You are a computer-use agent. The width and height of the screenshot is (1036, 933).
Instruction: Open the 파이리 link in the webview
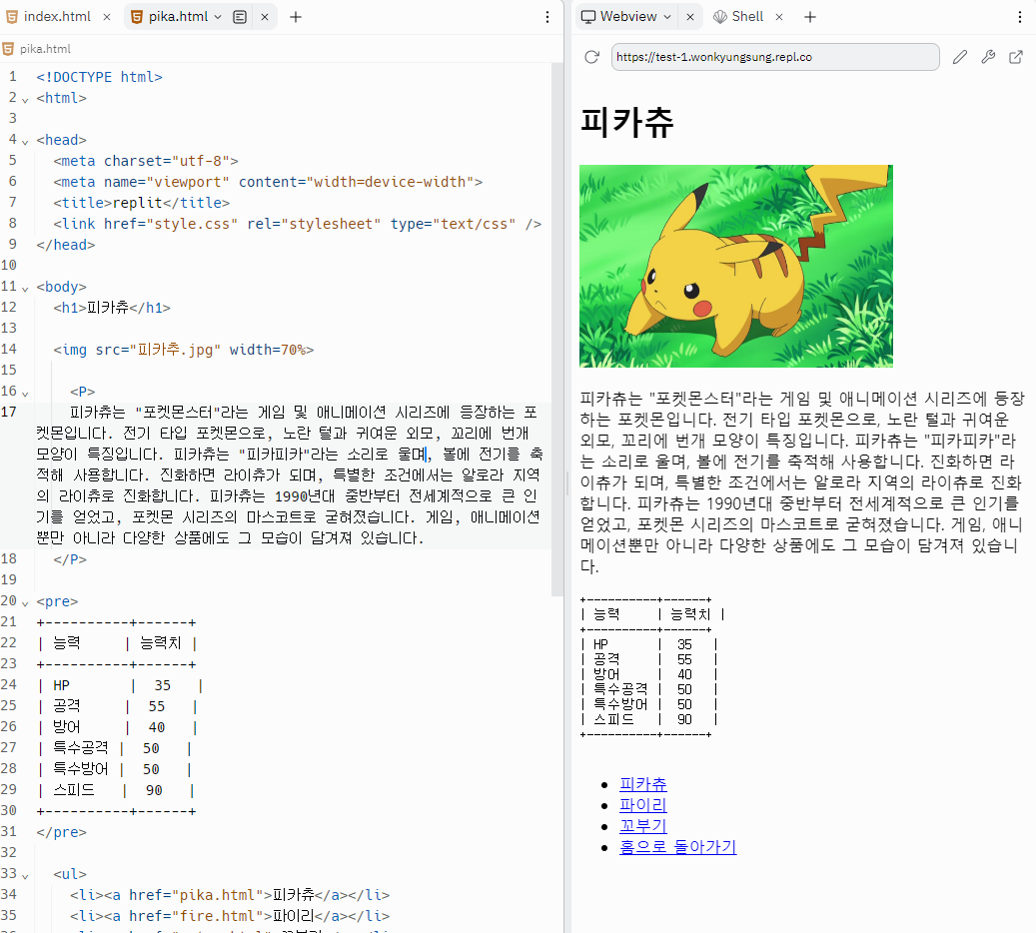pyautogui.click(x=642, y=805)
